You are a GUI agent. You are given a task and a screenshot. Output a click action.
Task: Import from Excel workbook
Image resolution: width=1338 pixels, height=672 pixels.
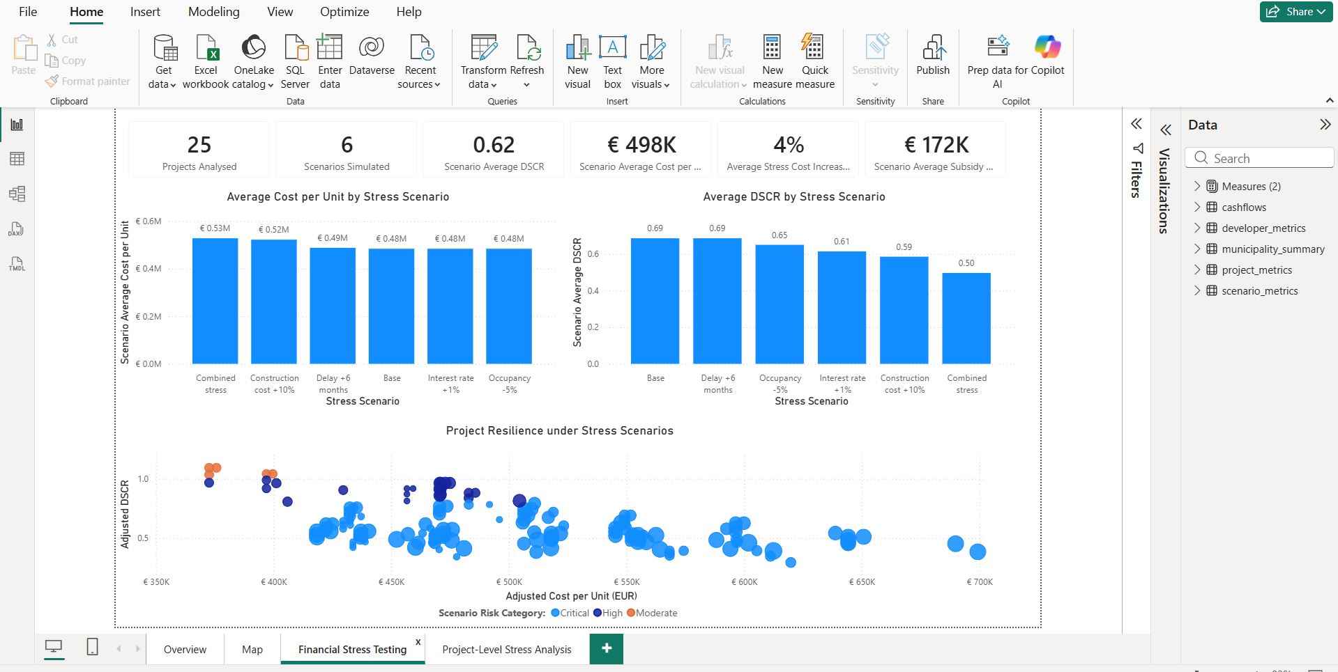tap(206, 62)
